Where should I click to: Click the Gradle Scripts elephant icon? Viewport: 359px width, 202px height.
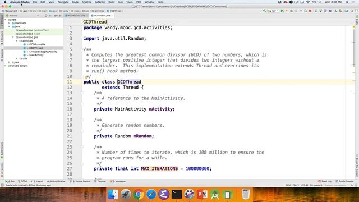(x=10, y=66)
